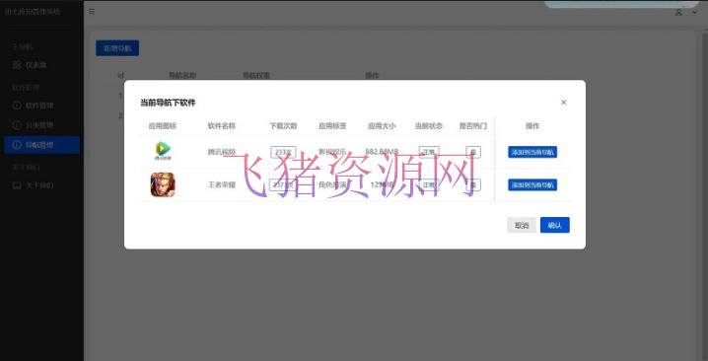The width and height of the screenshot is (708, 361).
Task: Click the 软件名称 column header
Action: (x=222, y=126)
